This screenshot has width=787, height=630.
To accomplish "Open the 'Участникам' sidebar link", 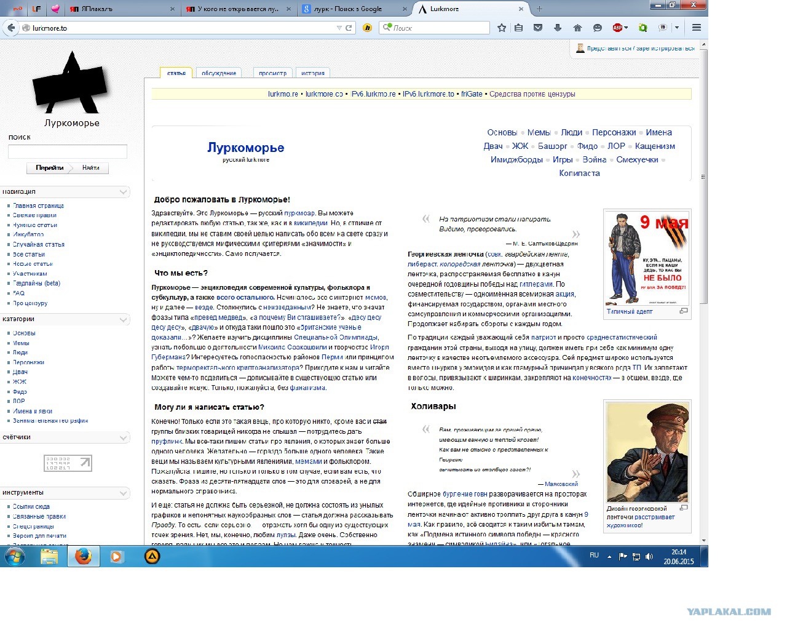I will pyautogui.click(x=30, y=274).
